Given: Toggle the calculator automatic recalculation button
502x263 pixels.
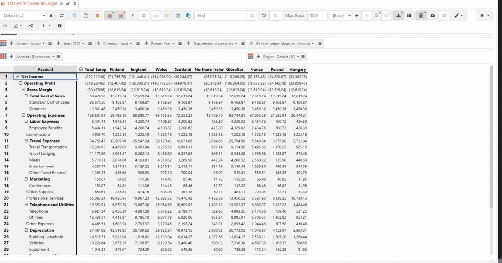Looking at the screenshot, I should pos(421,16).
